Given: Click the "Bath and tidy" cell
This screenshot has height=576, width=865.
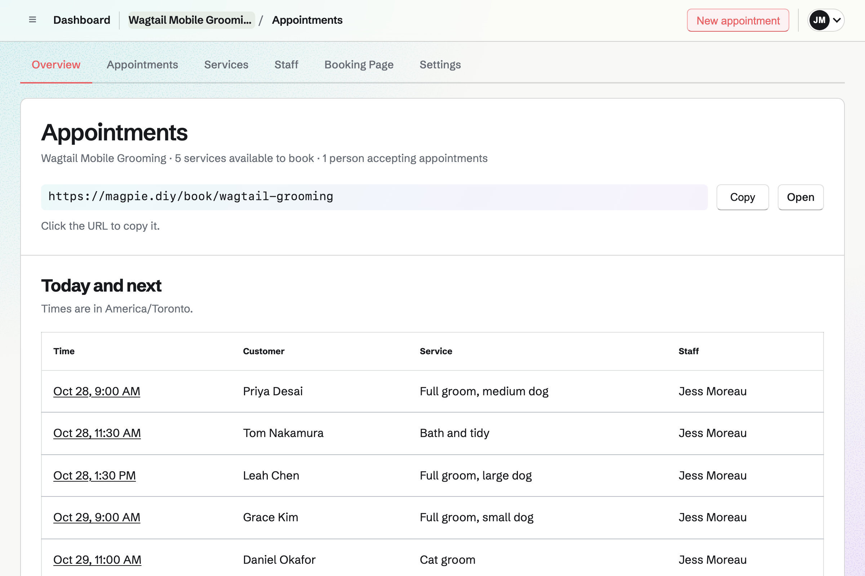Looking at the screenshot, I should pyautogui.click(x=454, y=433).
